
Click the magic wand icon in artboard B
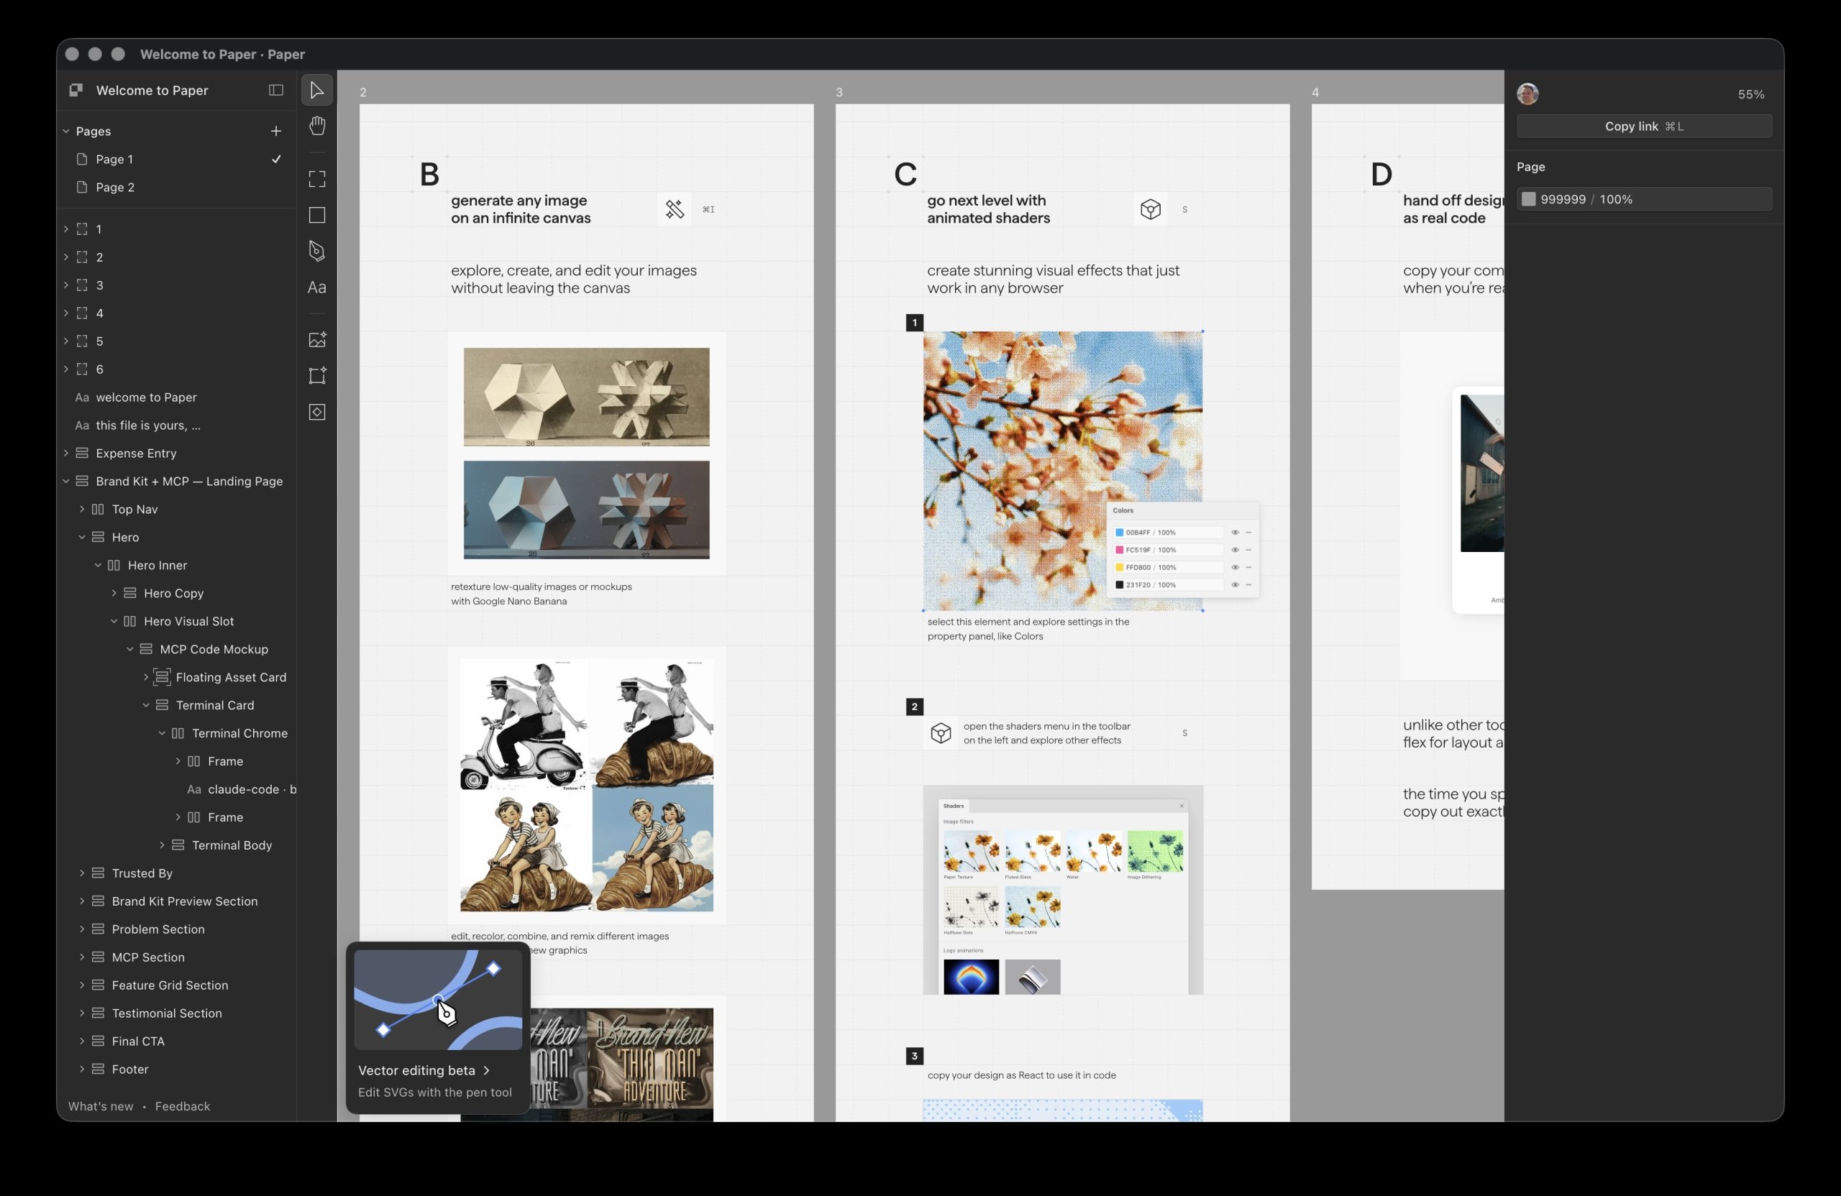tap(675, 208)
